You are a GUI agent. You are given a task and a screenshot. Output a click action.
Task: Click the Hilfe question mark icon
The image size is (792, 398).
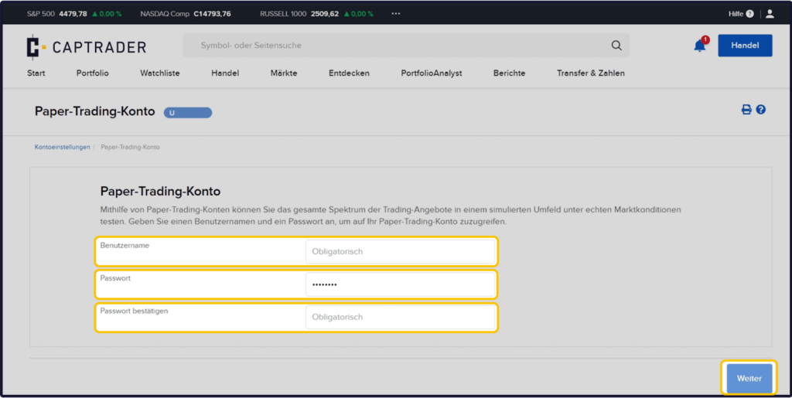(x=749, y=14)
